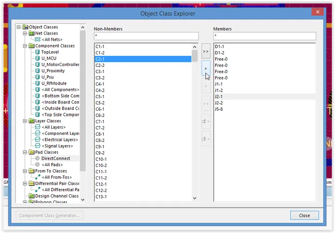Collapse the From To Classes node
The height and width of the screenshot is (233, 335).
click(25, 171)
